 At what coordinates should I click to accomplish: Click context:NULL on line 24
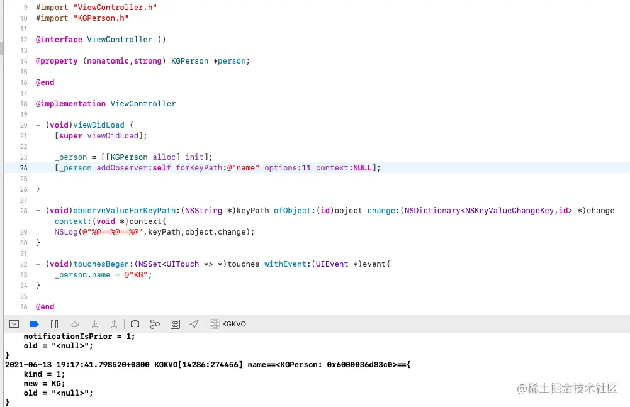(x=344, y=168)
